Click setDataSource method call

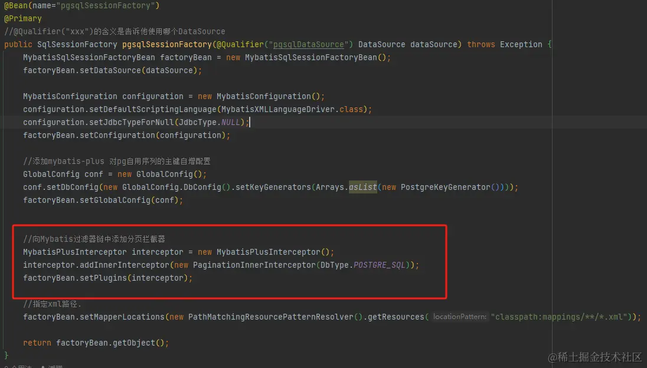pyautogui.click(x=110, y=70)
